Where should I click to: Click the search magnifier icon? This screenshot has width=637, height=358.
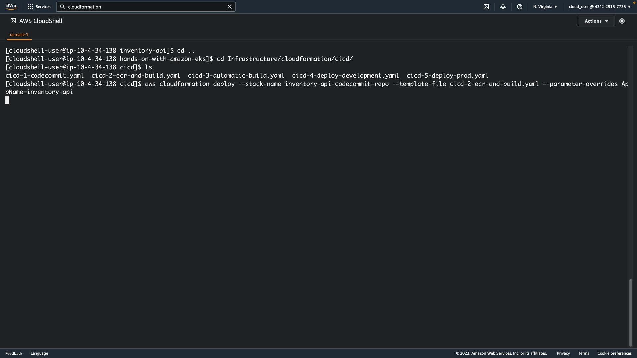(62, 7)
